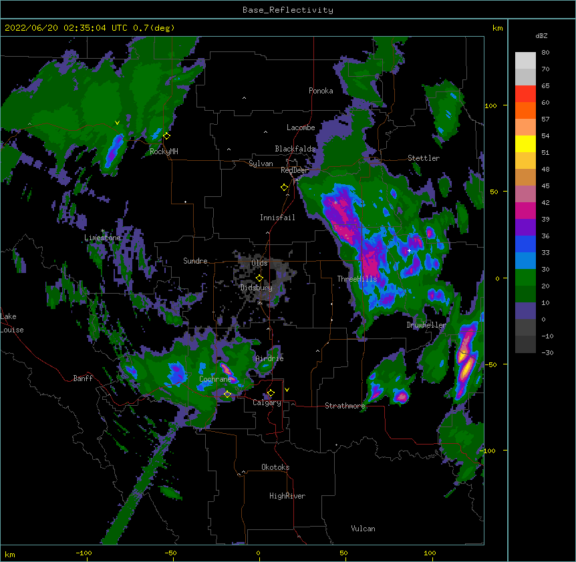
Task: Click the -30 value in the dBZ legend
Action: point(547,353)
